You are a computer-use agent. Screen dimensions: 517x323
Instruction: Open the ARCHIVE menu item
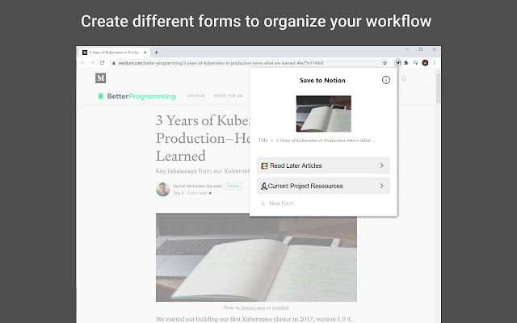pyautogui.click(x=196, y=96)
